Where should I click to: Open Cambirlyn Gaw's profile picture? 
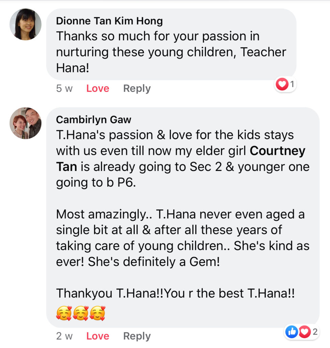click(26, 123)
